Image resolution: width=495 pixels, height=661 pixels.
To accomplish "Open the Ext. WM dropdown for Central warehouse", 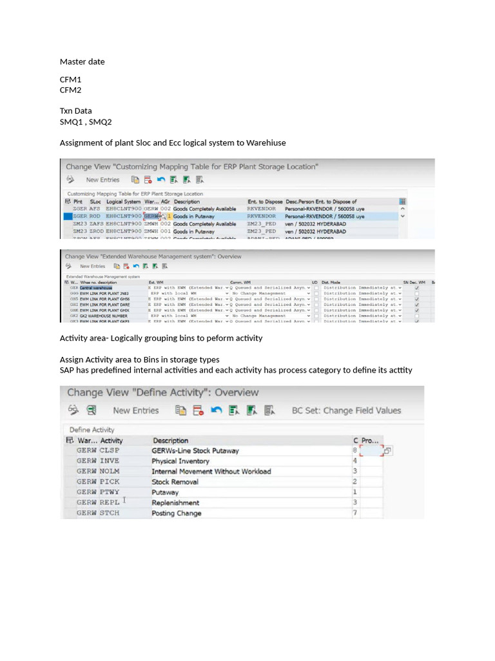I will point(227,287).
